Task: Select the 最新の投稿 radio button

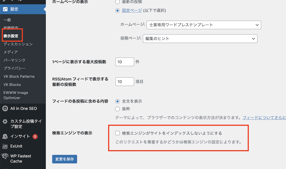Action: 117,2
